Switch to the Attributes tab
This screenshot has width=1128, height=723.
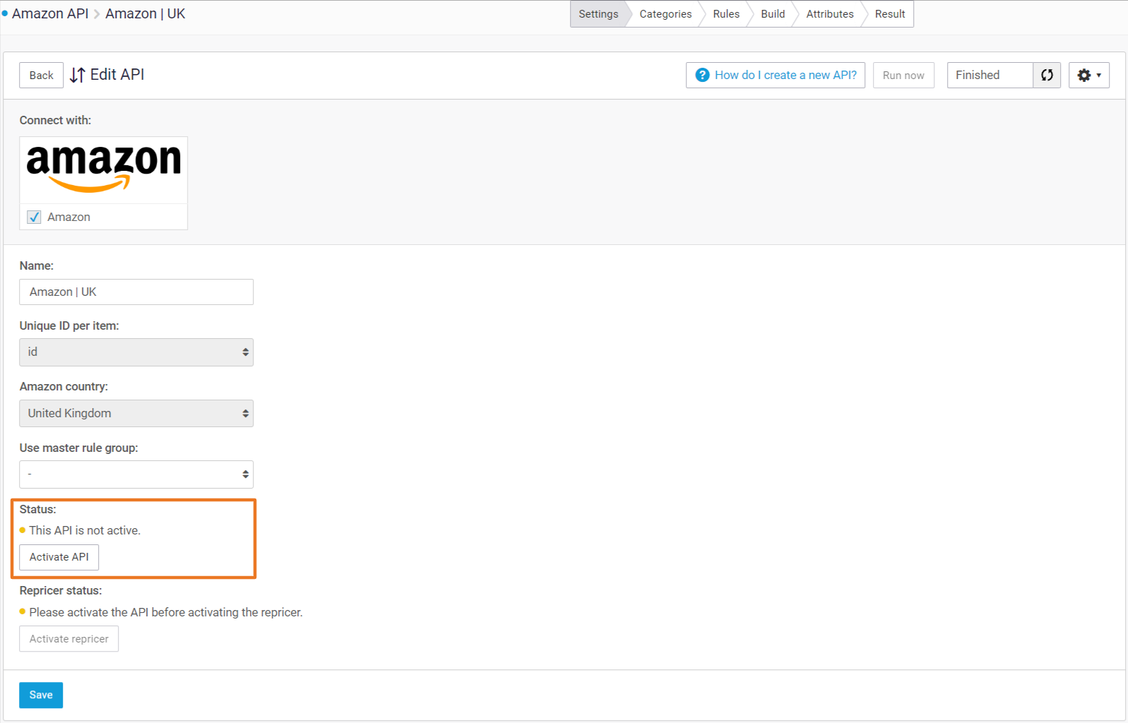coord(830,14)
